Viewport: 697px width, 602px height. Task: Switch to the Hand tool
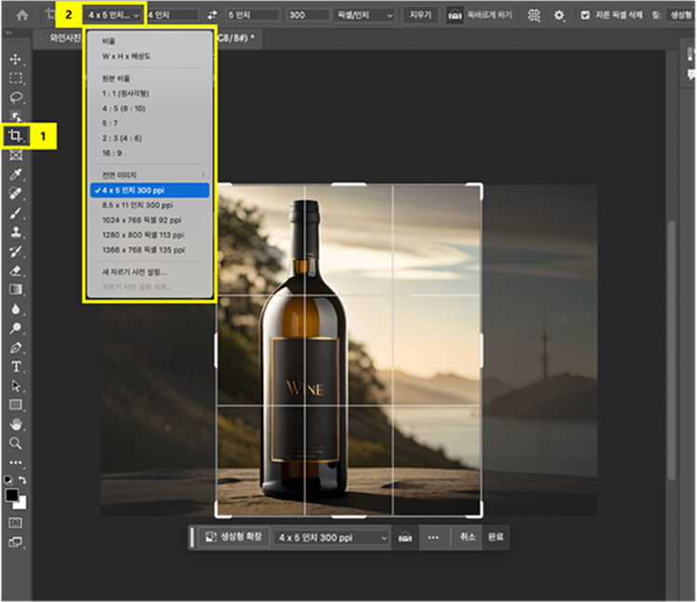coord(16,424)
